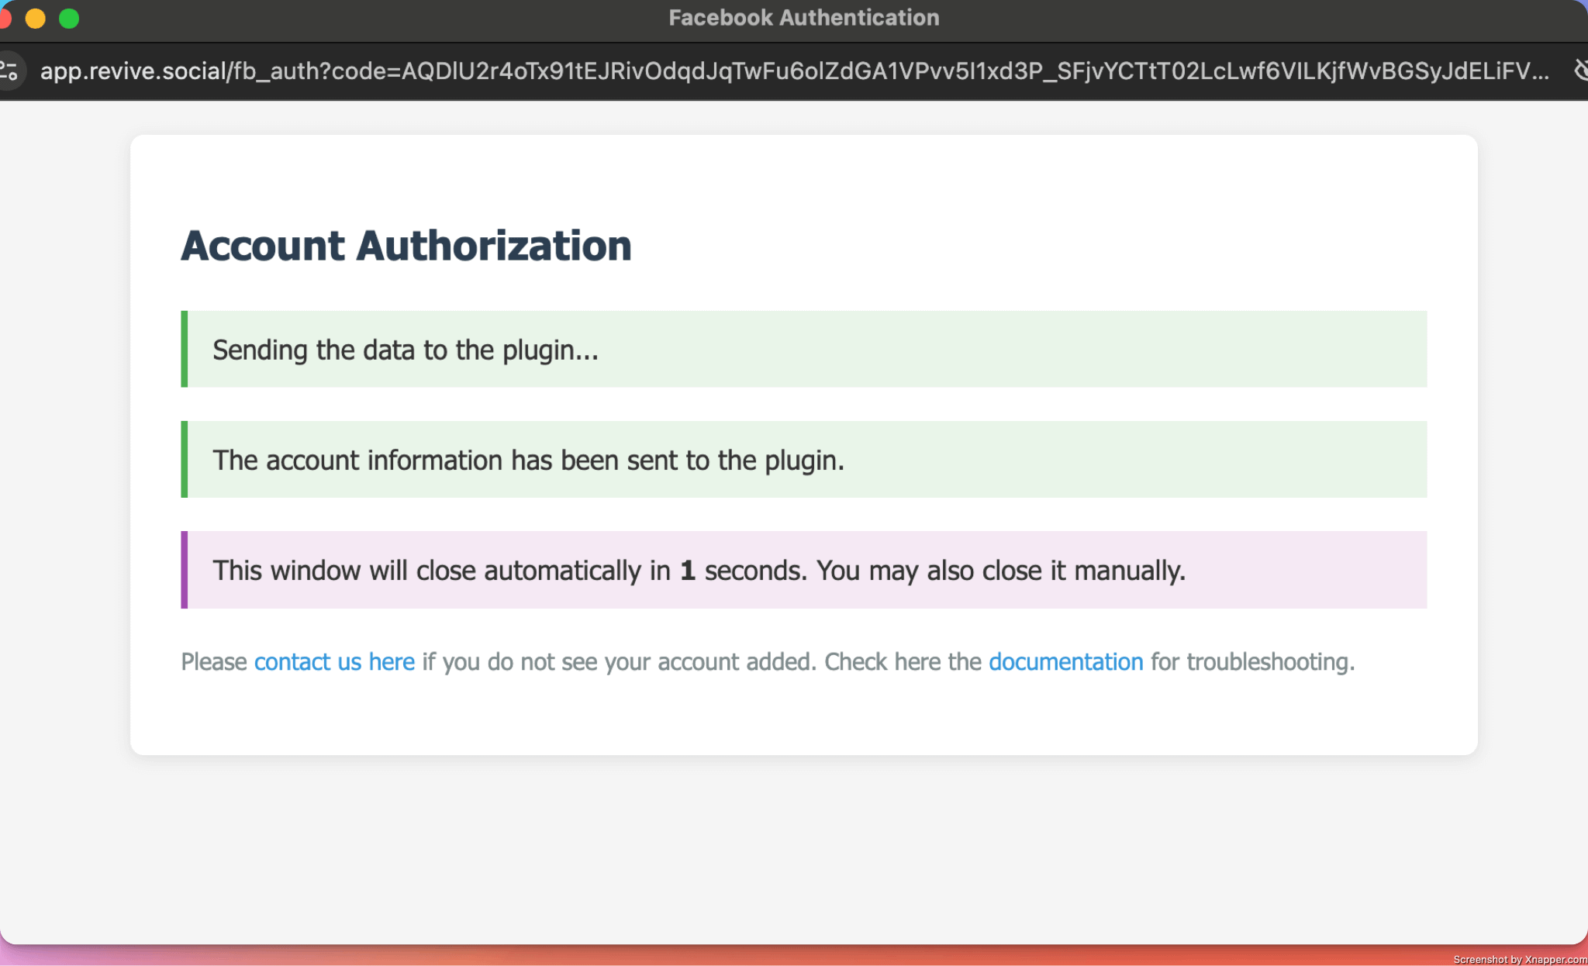The height and width of the screenshot is (966, 1588).
Task: Click green accent bar beside "account information" message
Action: [185, 459]
